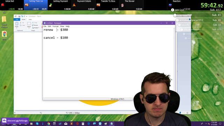Click the text line 'renew - $300' in Notepad

(56, 30)
